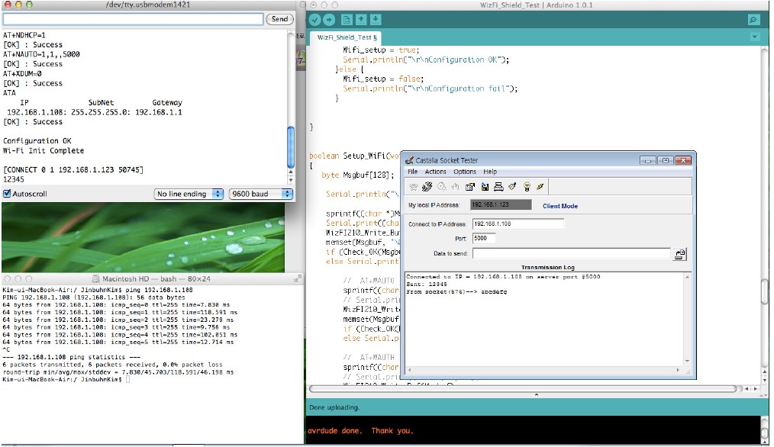Click send data icon beside Data to send
The width and height of the screenshot is (774, 447).
680,254
